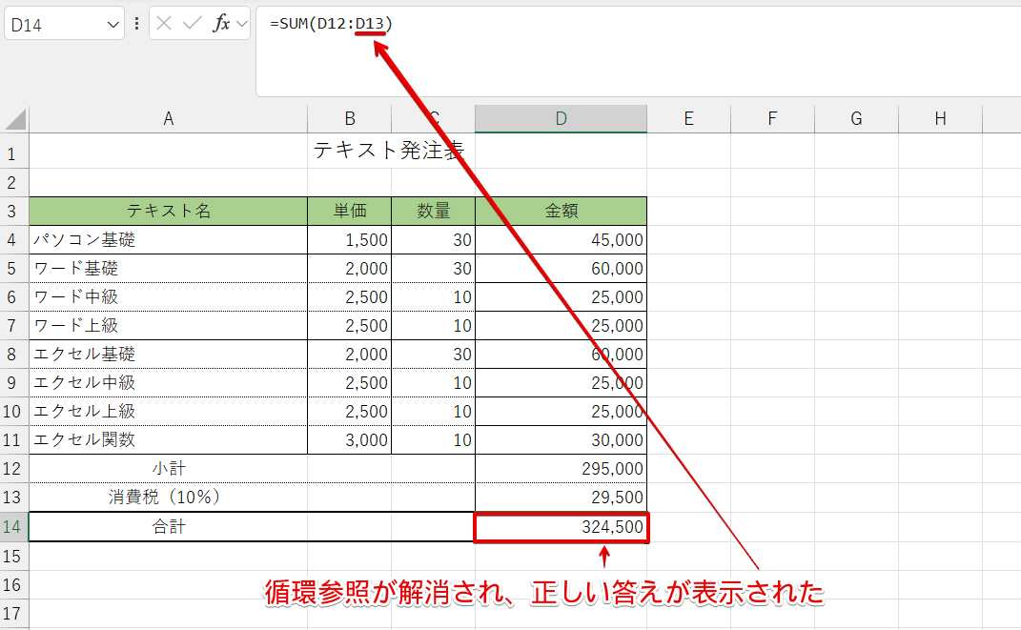Click header cell 数量
The height and width of the screenshot is (630, 1021).
pyautogui.click(x=434, y=211)
